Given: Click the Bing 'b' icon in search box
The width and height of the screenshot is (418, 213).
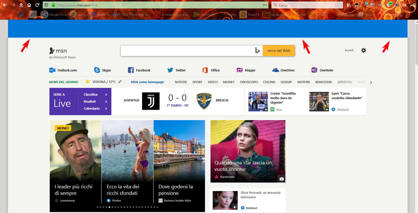Looking at the screenshot, I should pyautogui.click(x=257, y=51).
